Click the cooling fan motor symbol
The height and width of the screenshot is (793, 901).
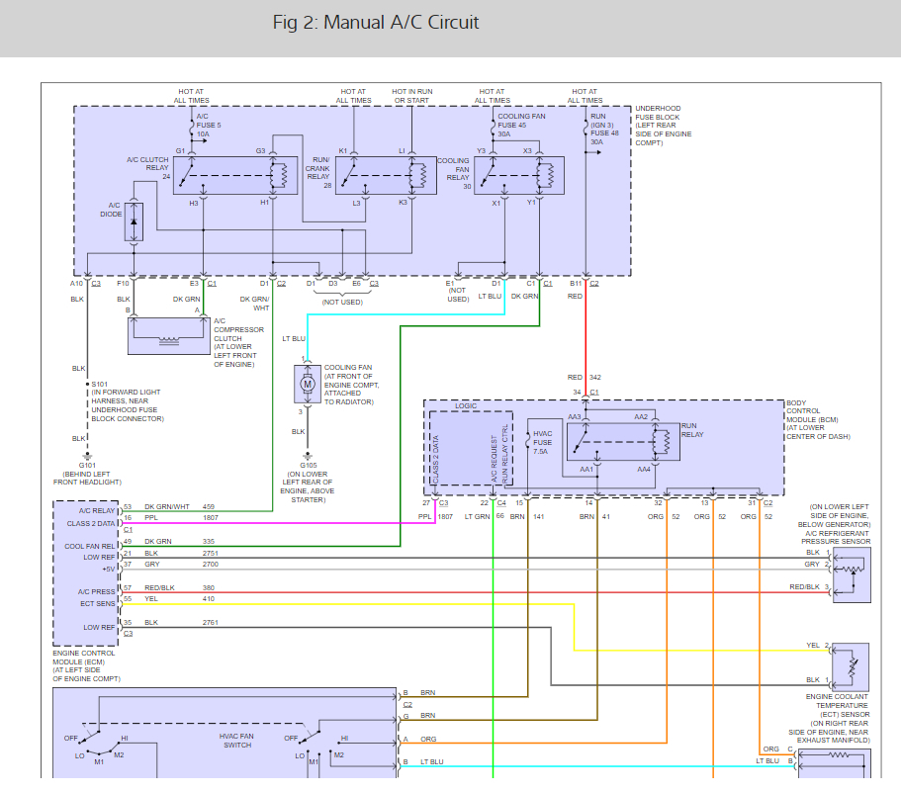coord(308,384)
